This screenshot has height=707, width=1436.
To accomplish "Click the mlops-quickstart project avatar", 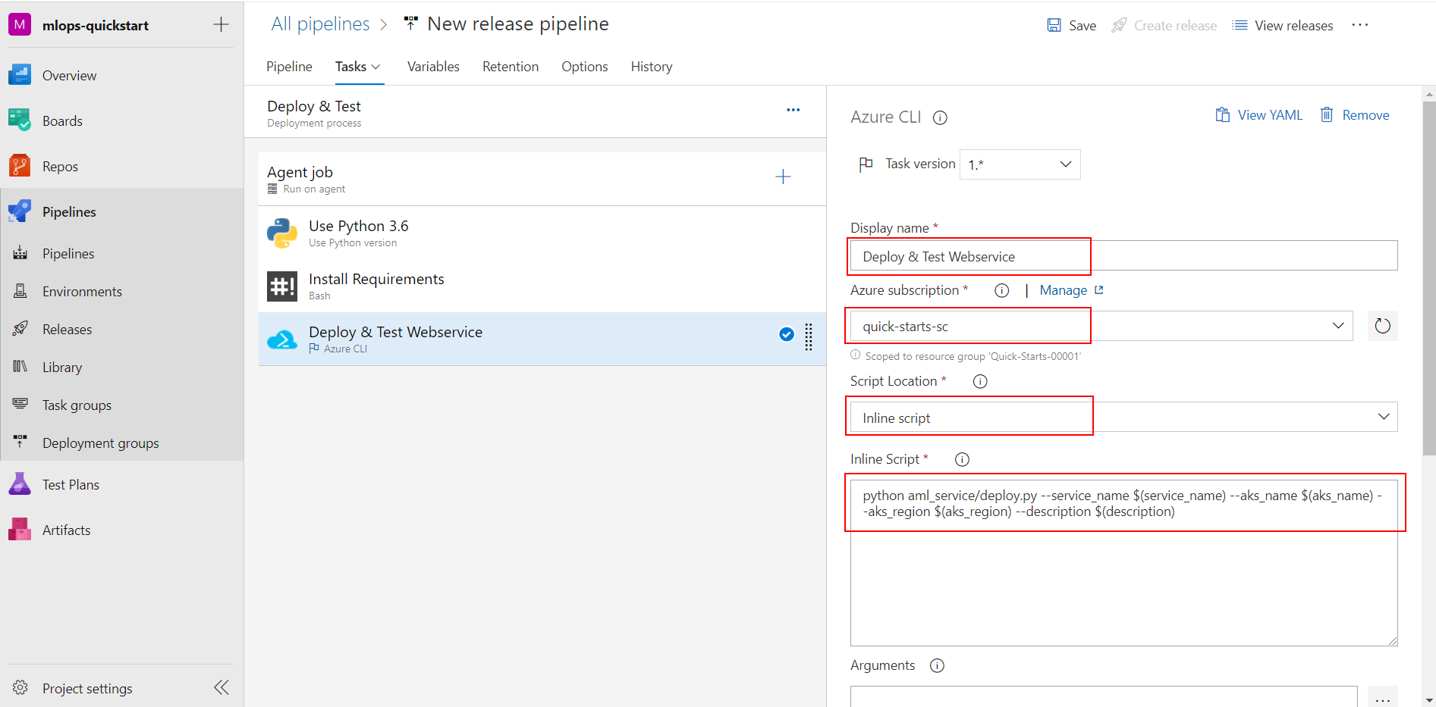I will click(20, 24).
